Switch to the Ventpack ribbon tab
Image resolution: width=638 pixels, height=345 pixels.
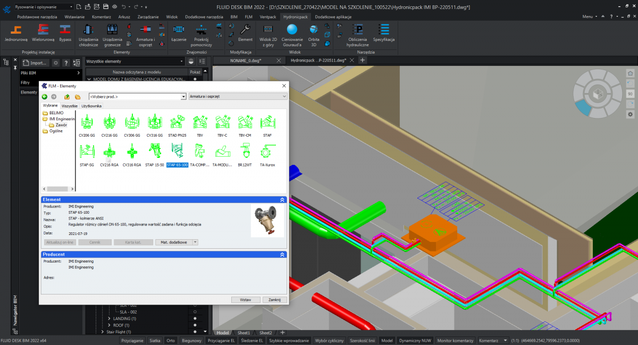pyautogui.click(x=268, y=17)
